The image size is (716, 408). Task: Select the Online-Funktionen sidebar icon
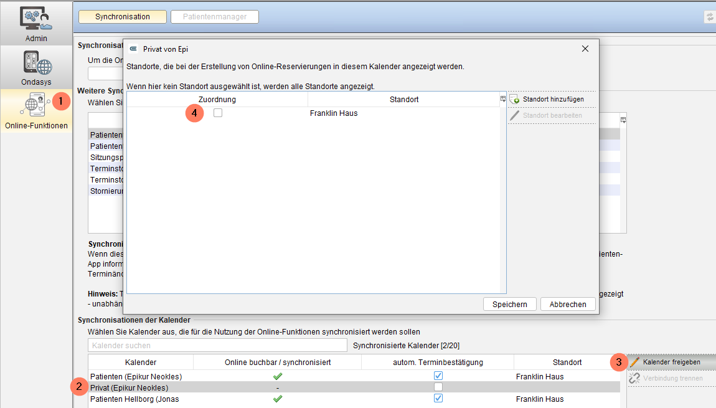(34, 105)
